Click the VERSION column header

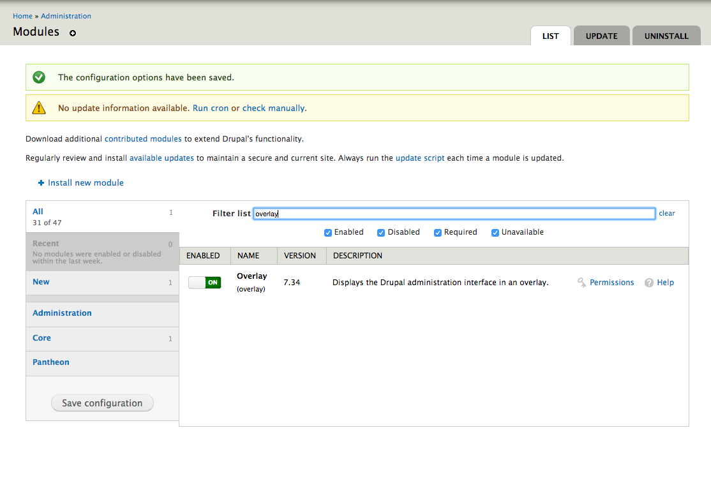coord(300,256)
